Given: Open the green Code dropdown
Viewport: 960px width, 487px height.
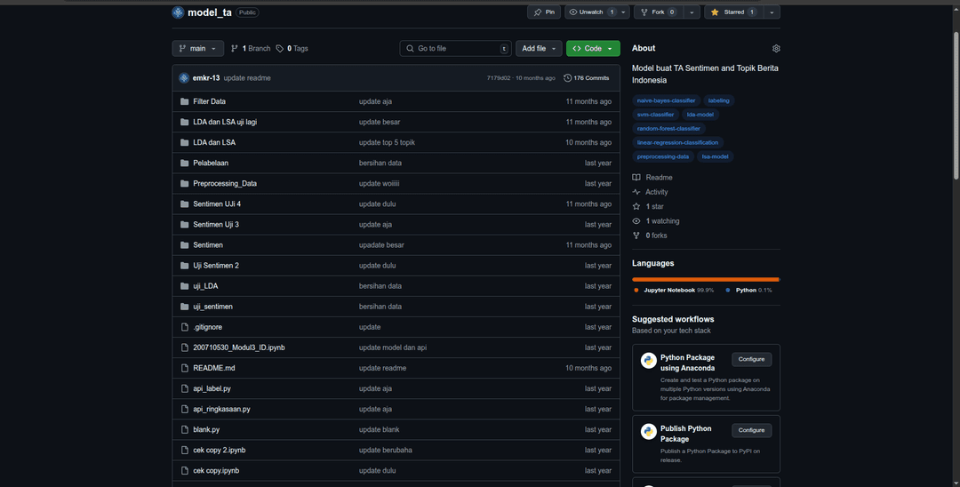Looking at the screenshot, I should 593,49.
